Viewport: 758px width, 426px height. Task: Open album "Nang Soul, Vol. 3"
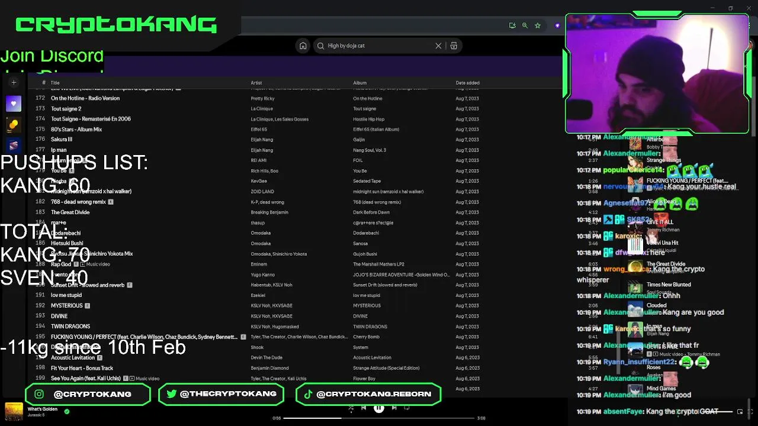click(370, 150)
